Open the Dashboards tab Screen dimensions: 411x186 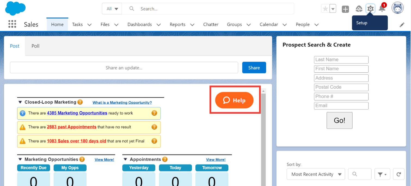click(x=140, y=24)
